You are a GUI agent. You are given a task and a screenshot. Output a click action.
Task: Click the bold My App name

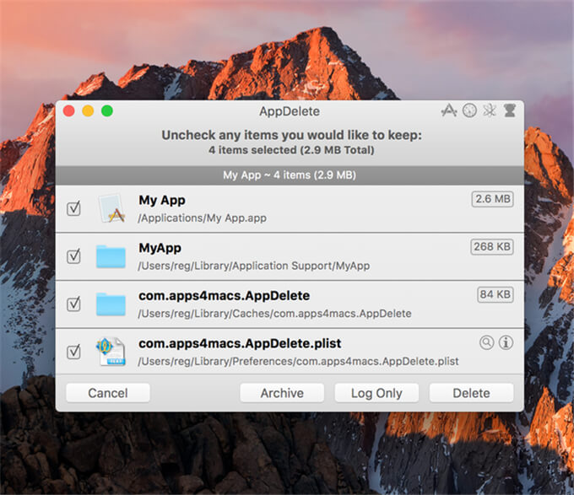coord(162,201)
